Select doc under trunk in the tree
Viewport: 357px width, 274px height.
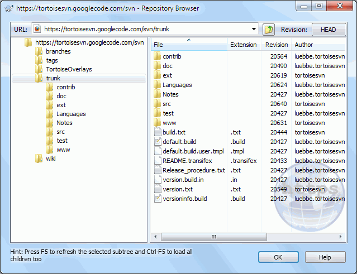tap(61, 96)
